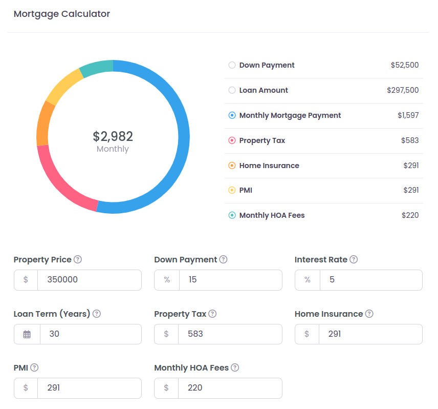
Task: Toggle the PMI yellow legend marker
Action: coord(232,190)
